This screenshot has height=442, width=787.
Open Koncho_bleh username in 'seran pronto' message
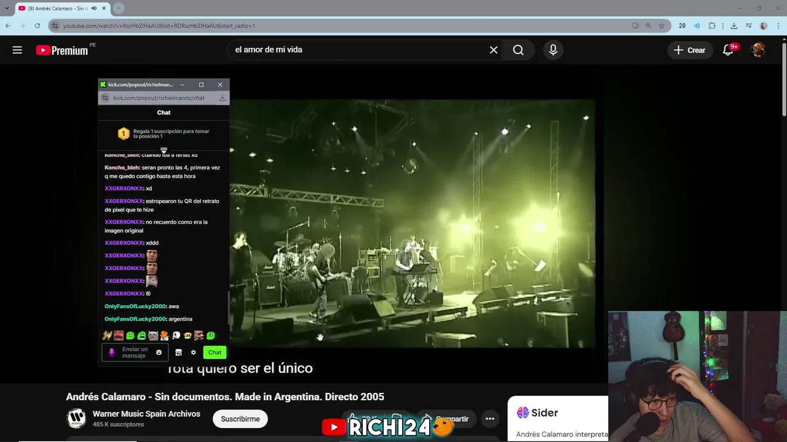(122, 168)
